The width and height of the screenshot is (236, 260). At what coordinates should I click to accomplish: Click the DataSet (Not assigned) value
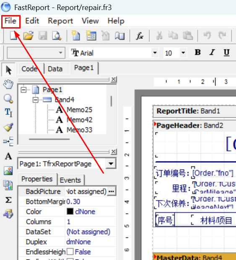(x=88, y=232)
